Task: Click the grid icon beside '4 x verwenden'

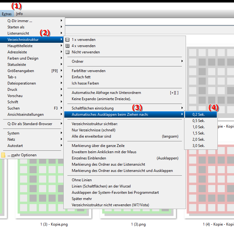Action: (67, 46)
